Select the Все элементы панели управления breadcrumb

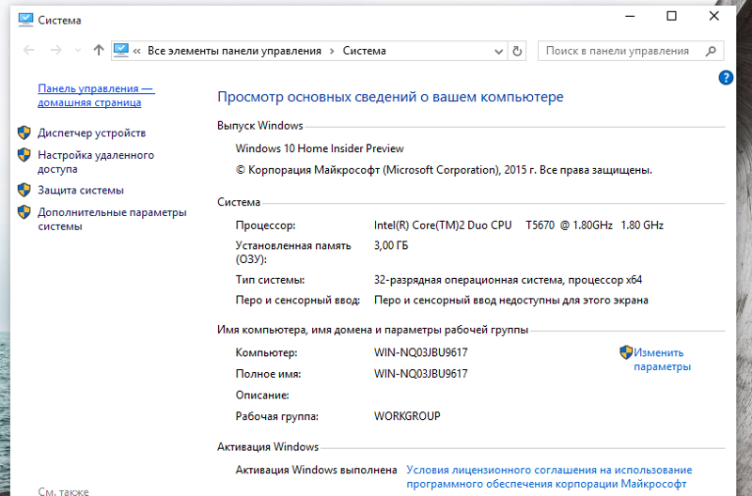point(234,51)
